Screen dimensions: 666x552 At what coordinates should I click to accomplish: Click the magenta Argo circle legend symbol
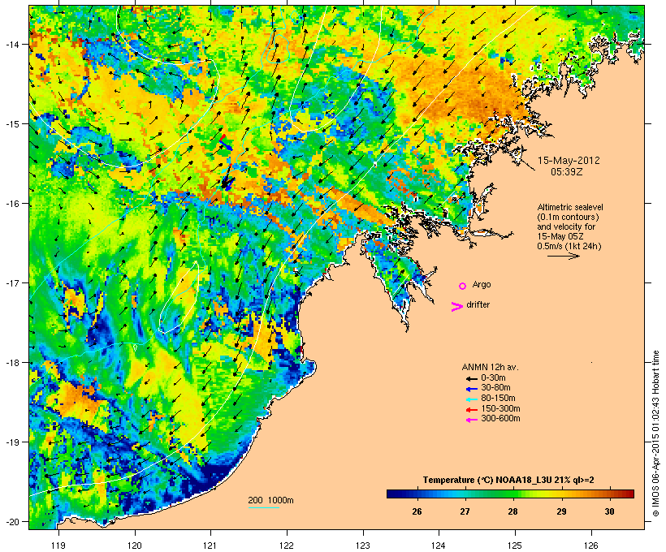(463, 286)
